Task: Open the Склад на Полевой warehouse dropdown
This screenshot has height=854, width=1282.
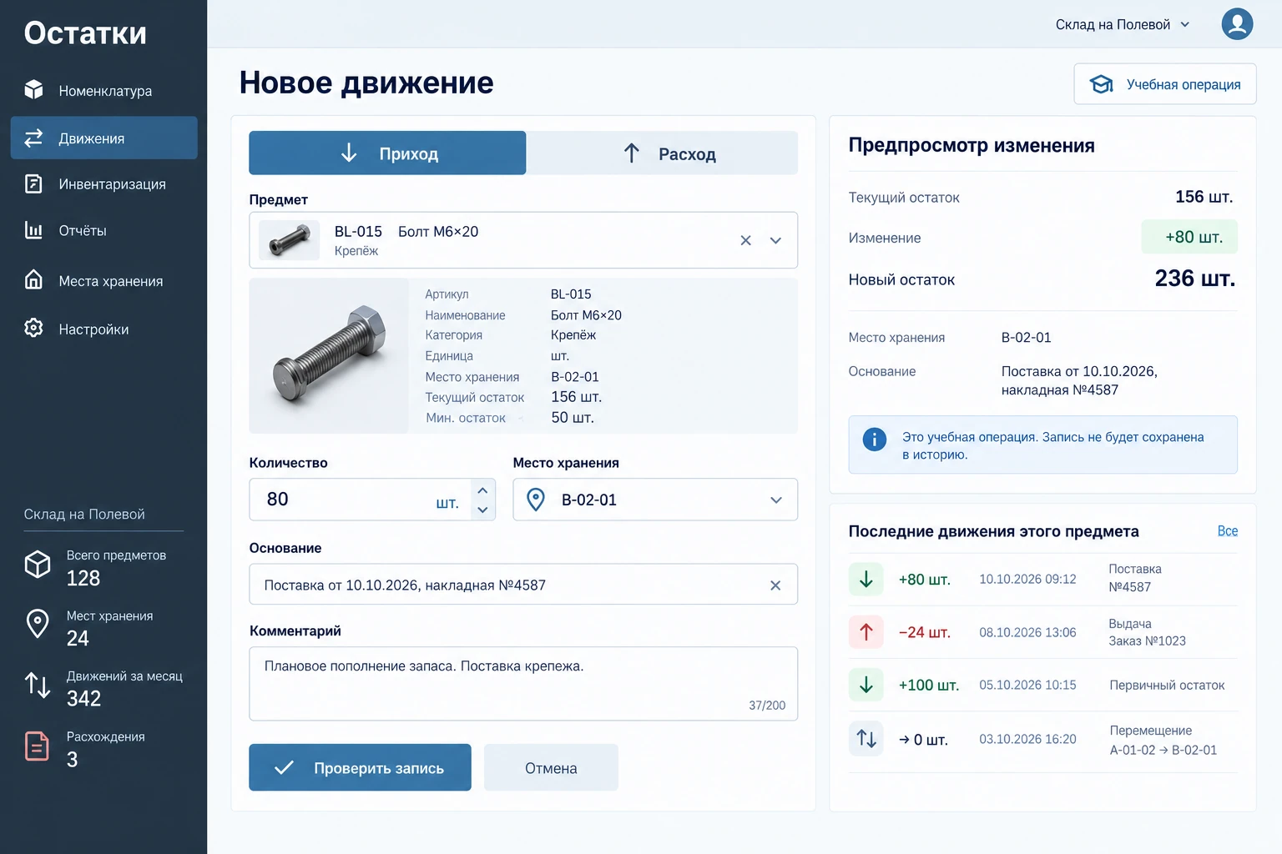Action: tap(1123, 25)
